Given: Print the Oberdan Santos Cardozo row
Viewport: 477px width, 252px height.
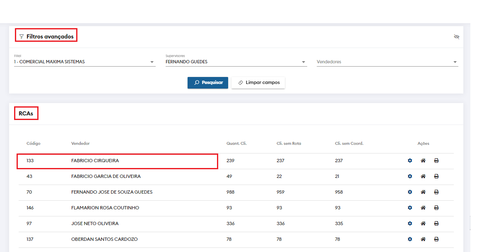Looking at the screenshot, I should [x=436, y=239].
